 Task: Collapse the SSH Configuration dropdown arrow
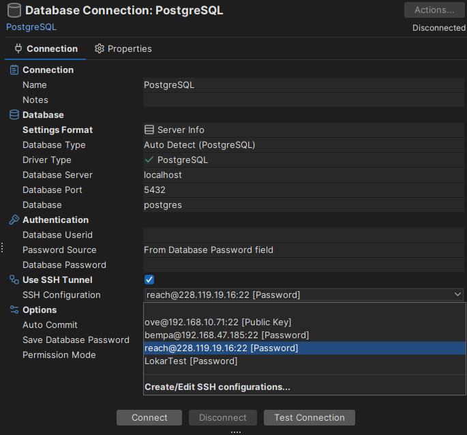457,295
